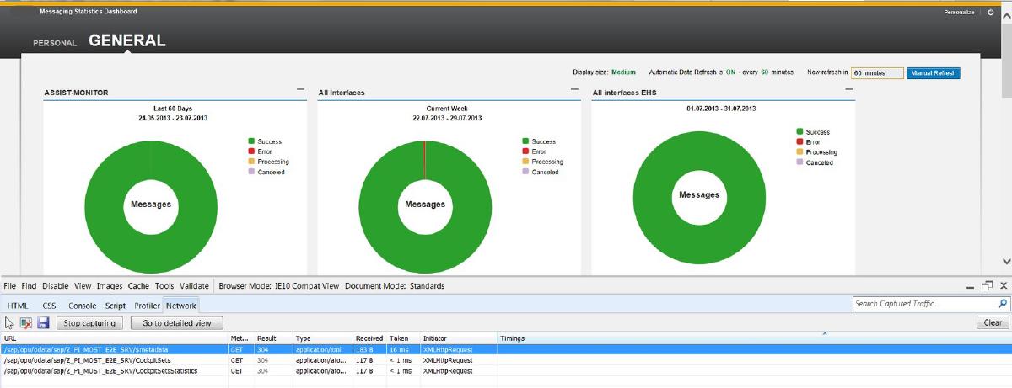Collapse the ASSIST-MONITOR panel with minus icon
Viewport: 1012px width, 388px height.
(300, 89)
